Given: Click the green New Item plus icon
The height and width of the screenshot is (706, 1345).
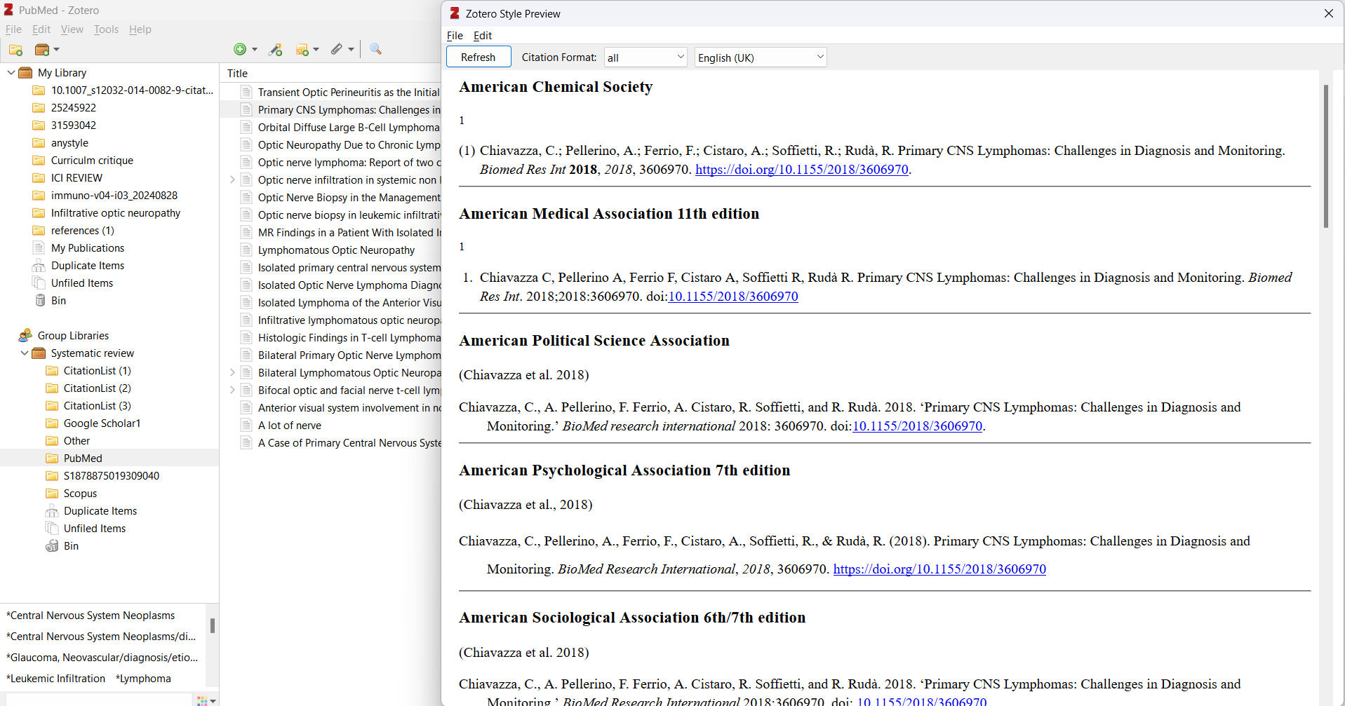Looking at the screenshot, I should (240, 49).
